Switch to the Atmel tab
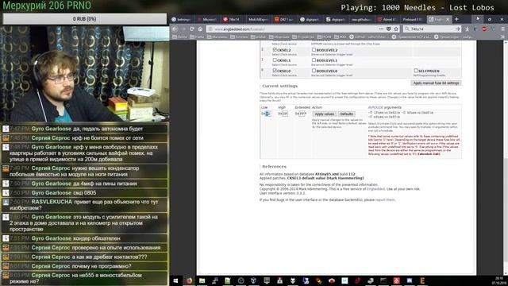The width and height of the screenshot is (508, 286). 387,19
